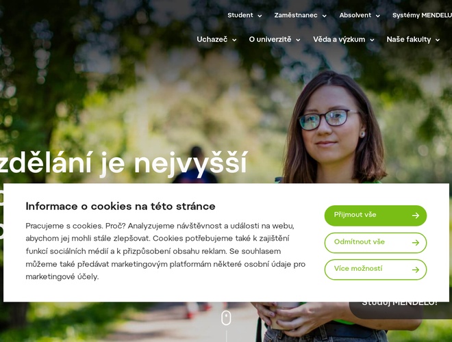Expand the chevron next to O univerzitě

point(298,40)
